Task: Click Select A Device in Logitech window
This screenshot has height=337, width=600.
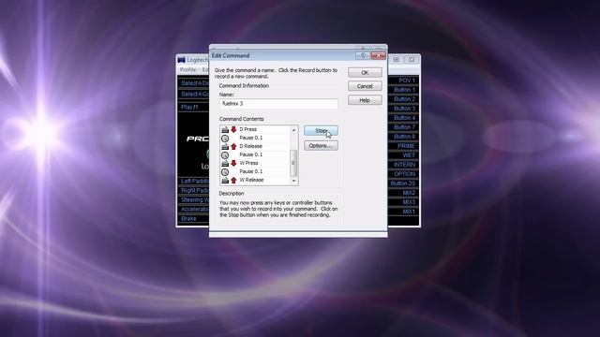Action: pos(194,83)
